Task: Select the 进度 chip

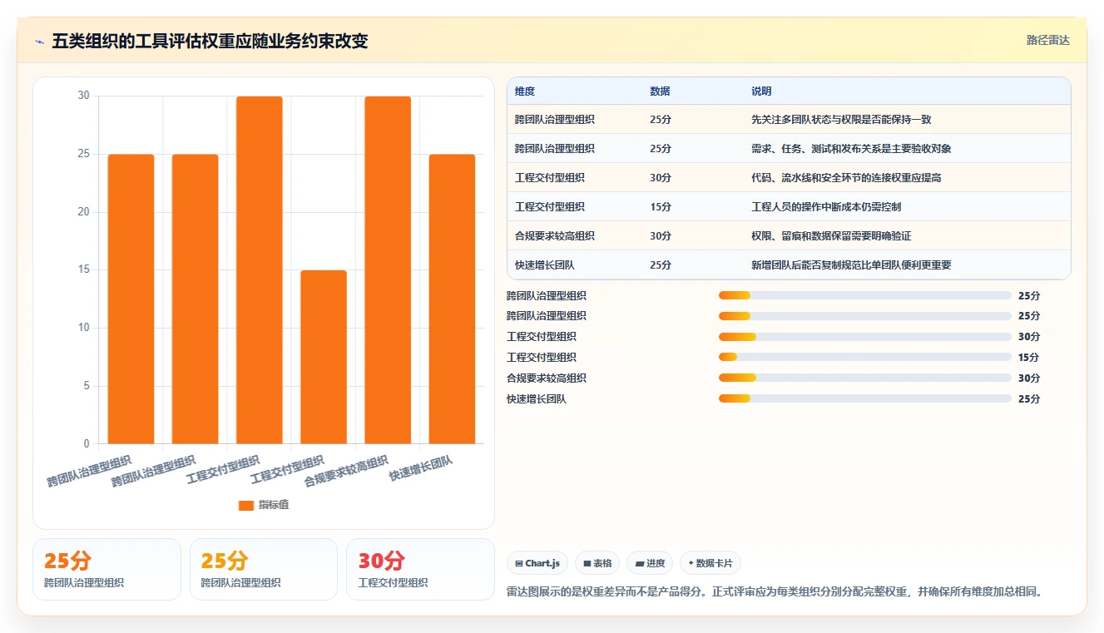Action: point(650,563)
